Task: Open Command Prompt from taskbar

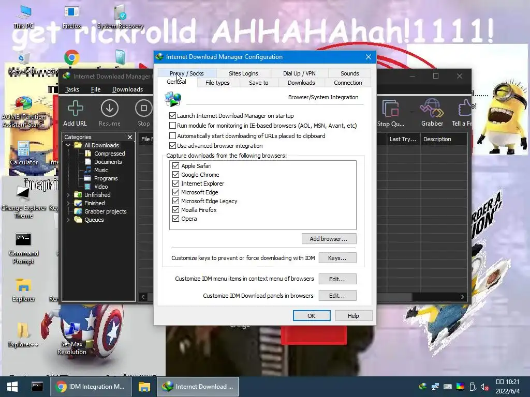Action: tap(37, 387)
